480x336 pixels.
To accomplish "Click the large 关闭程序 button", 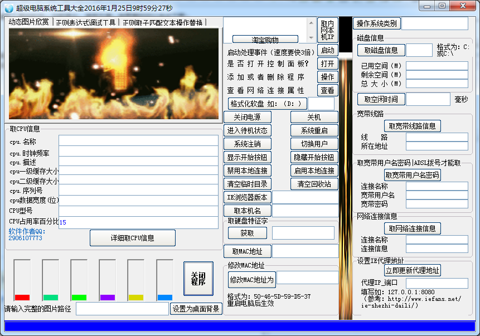I will pyautogui.click(x=198, y=279).
